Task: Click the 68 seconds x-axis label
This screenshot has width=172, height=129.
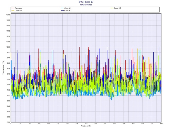Action: point(30,124)
